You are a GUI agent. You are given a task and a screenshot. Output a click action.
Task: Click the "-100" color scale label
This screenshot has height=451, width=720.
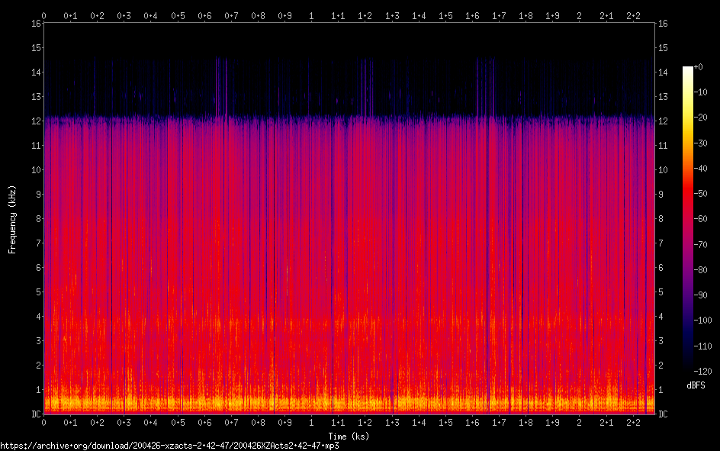(x=702, y=321)
